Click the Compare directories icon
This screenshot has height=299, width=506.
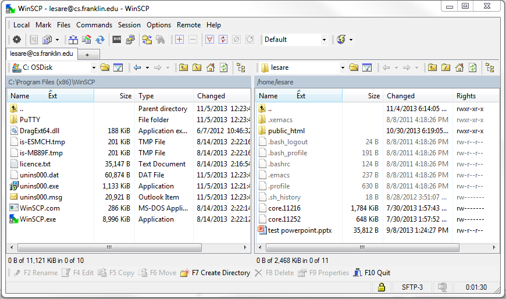[x=73, y=40]
